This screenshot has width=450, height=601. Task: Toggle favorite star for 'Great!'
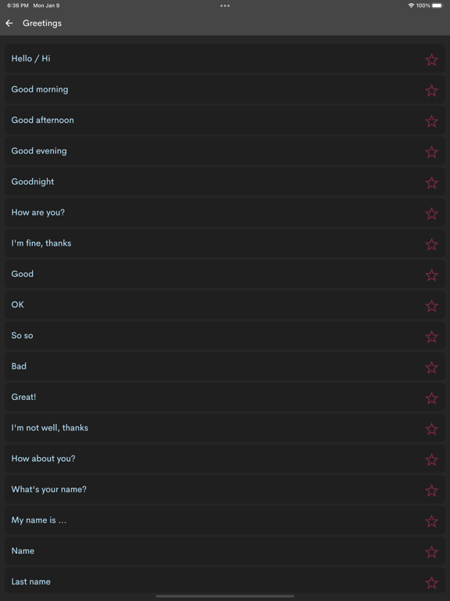pos(431,398)
